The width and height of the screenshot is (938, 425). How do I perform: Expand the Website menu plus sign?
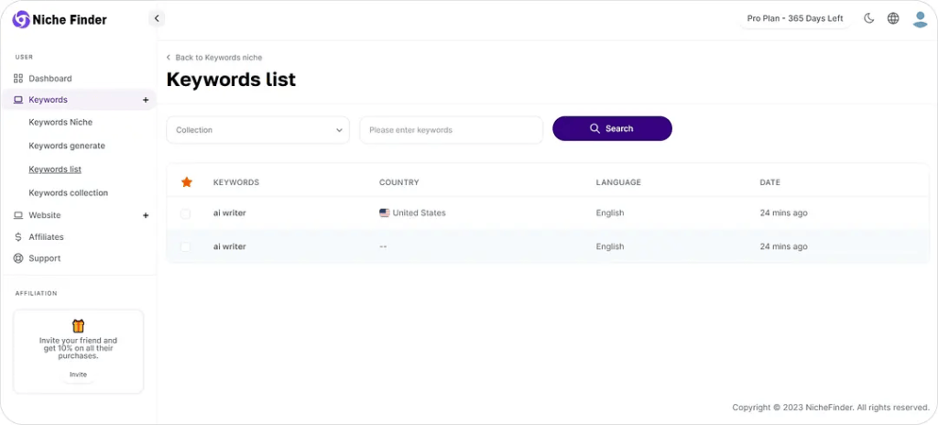[146, 215]
